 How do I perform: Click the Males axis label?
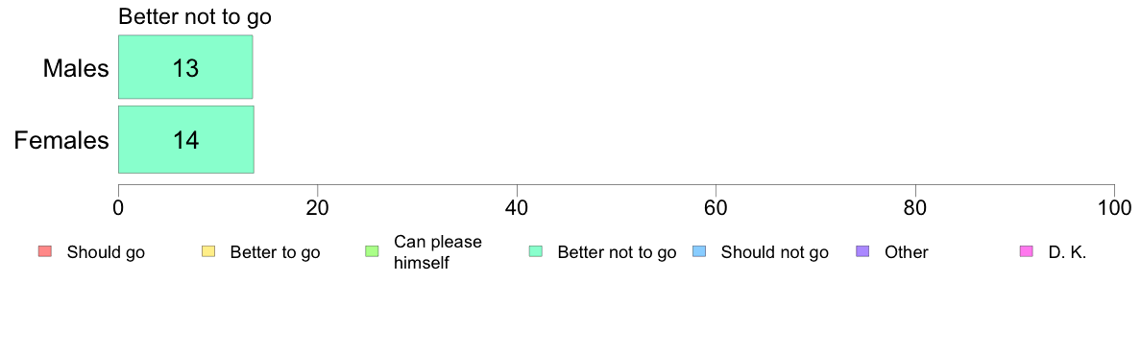point(77,68)
